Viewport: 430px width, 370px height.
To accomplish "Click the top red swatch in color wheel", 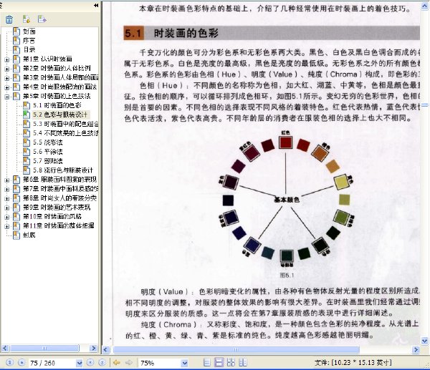I will tap(285, 142).
